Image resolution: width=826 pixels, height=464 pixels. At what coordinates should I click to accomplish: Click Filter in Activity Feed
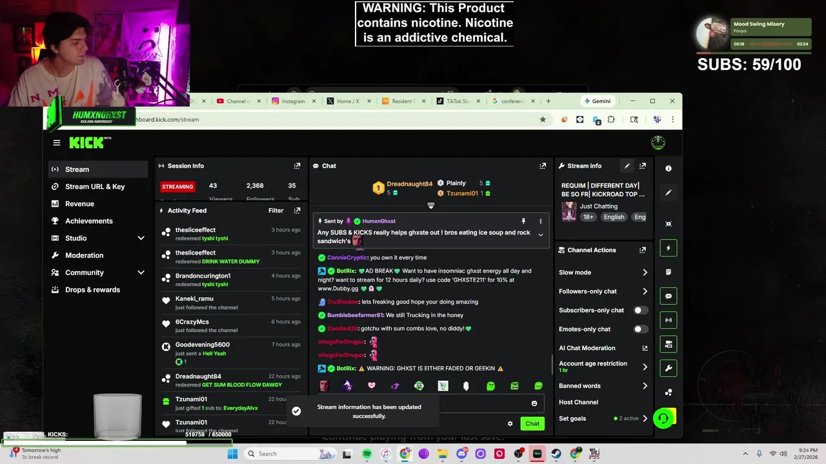[276, 211]
